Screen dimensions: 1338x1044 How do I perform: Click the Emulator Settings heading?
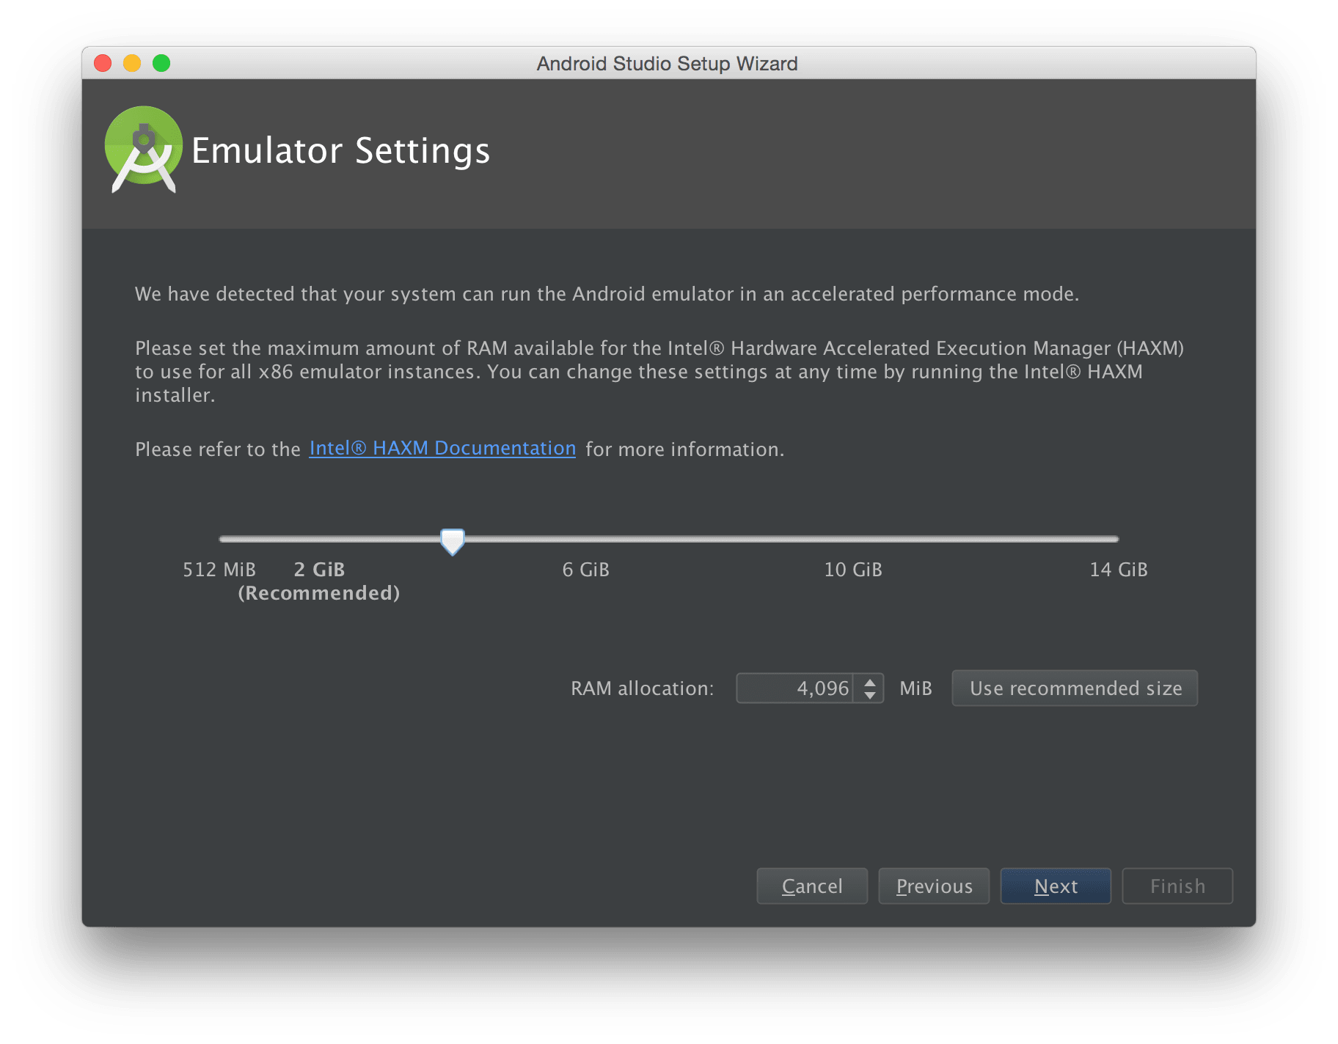point(341,152)
